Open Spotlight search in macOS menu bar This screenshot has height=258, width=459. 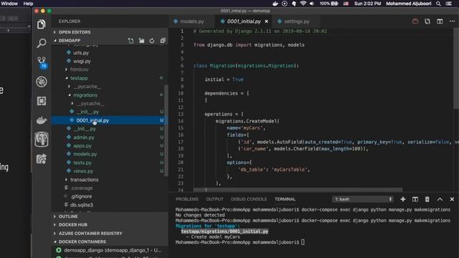438,4
